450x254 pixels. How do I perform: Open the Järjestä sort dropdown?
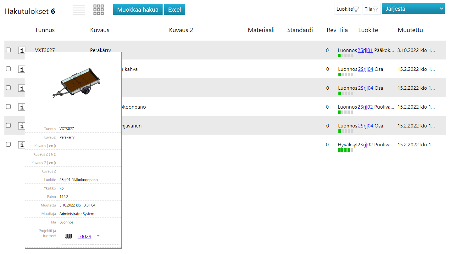tap(413, 9)
